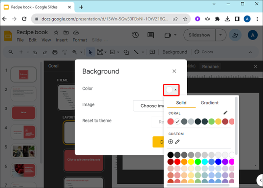
Task: Bookmark this page with star icon
Action: [185, 19]
